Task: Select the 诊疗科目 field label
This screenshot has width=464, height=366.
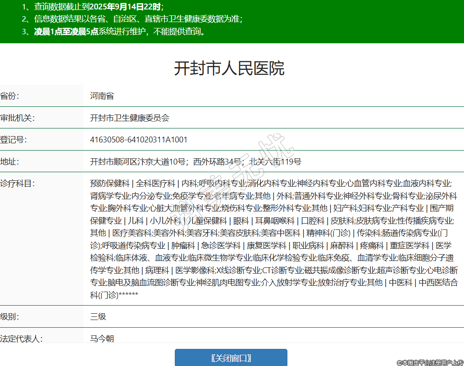Action: 18,183
